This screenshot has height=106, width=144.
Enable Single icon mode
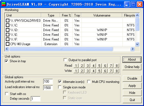[60, 87]
